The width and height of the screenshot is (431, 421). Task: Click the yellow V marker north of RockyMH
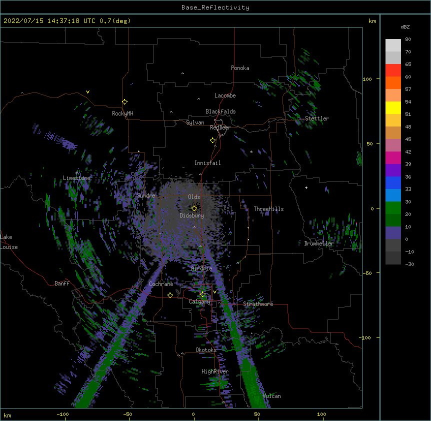coord(87,92)
